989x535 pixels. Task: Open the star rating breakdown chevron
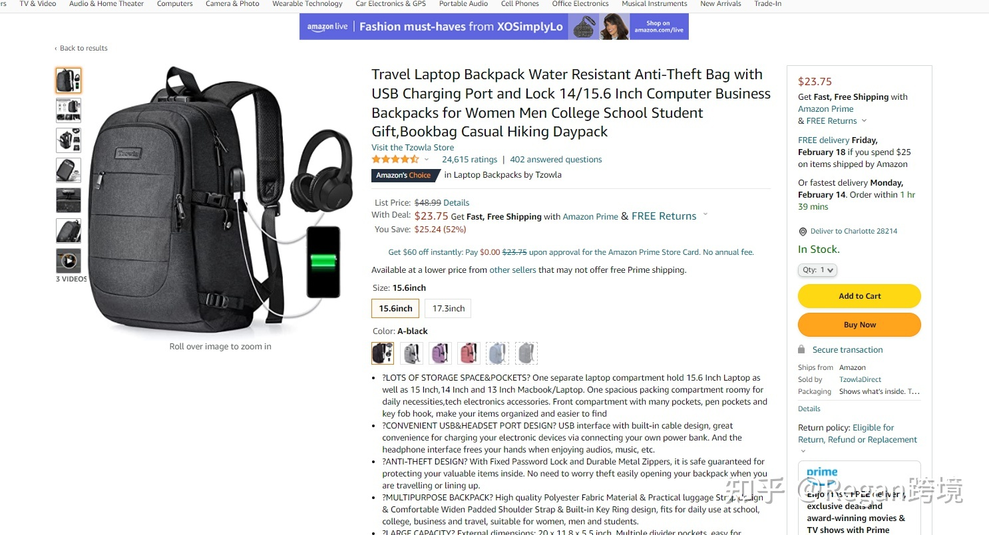[x=427, y=160]
